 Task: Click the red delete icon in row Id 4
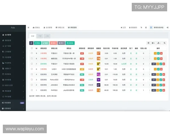click(164, 75)
